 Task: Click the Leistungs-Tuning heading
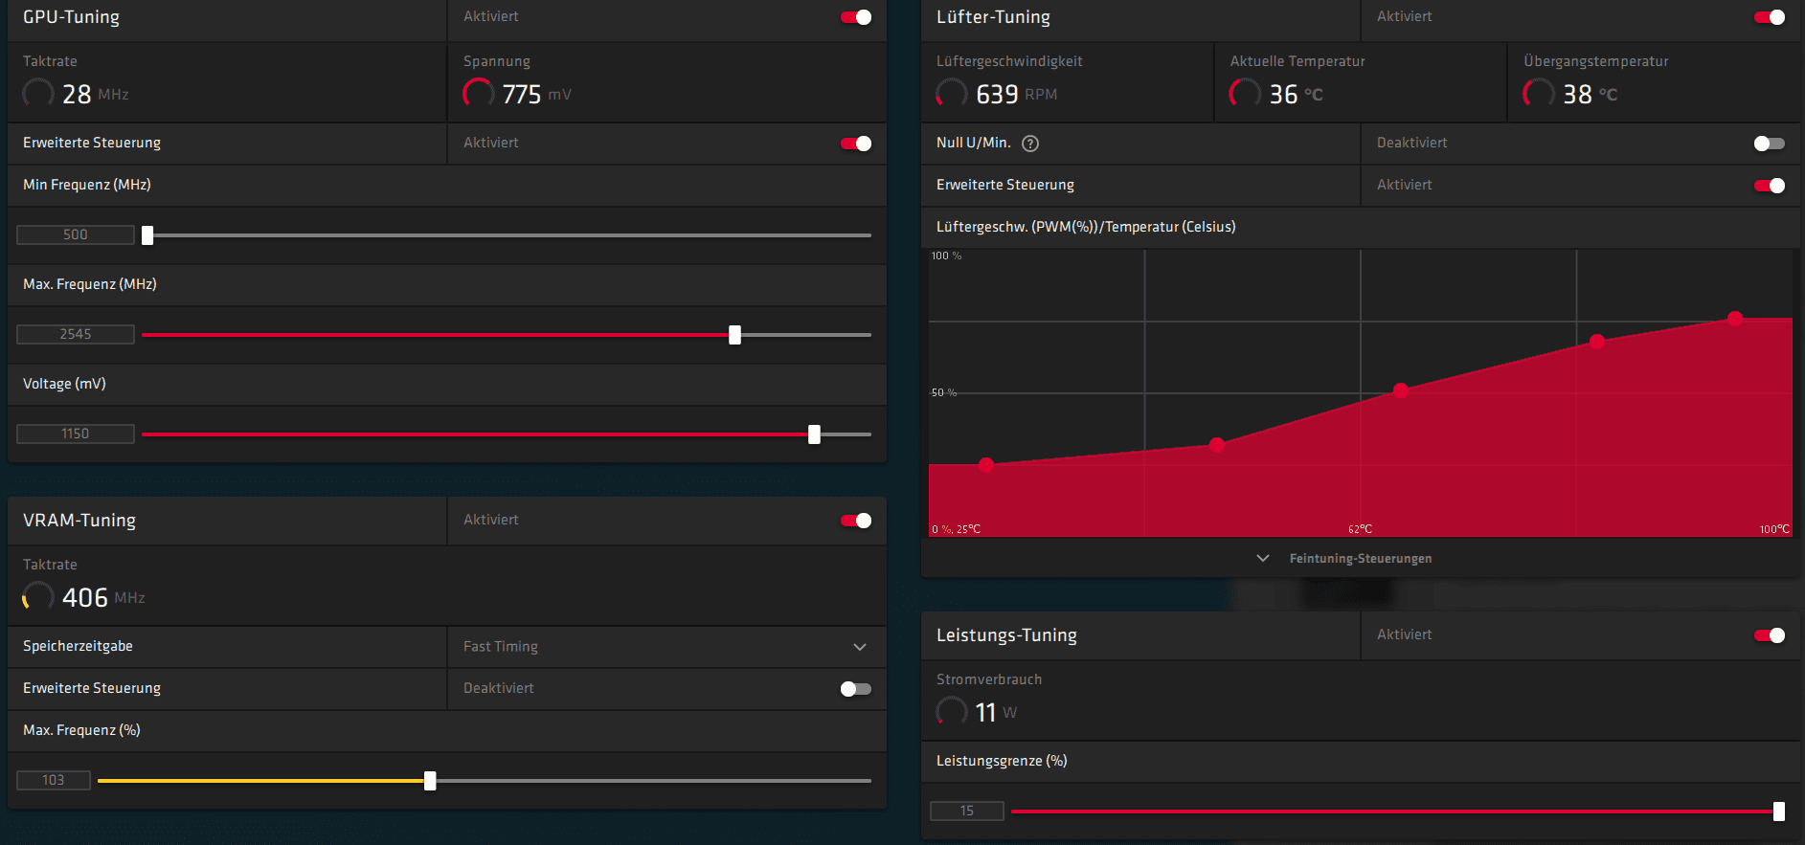(1006, 635)
